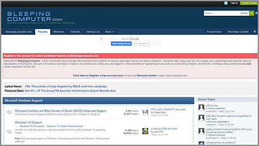This screenshot has width=259, height=146.
Task: Click avatar beside Is Avast giving me problems
Action: point(202,143)
